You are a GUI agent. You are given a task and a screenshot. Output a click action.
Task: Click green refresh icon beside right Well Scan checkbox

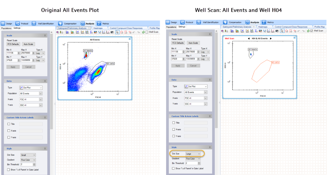point(308,31)
